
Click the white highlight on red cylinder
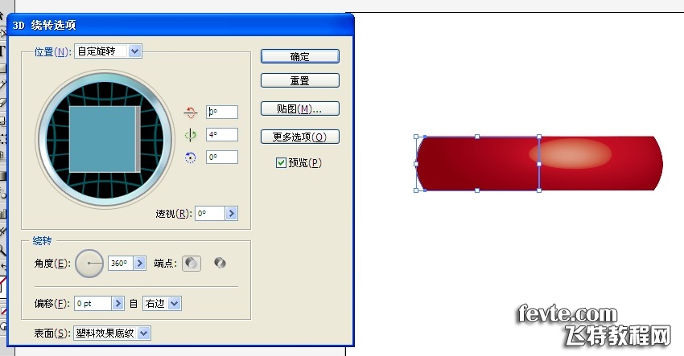coord(570,153)
